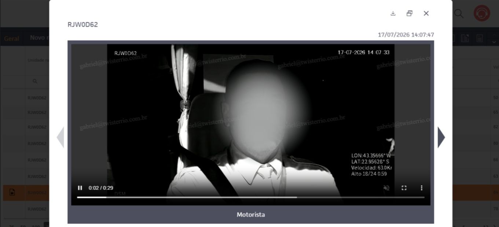Click the 17/07/2026 14:07:47 timestamp
The width and height of the screenshot is (499, 227).
tap(406, 35)
